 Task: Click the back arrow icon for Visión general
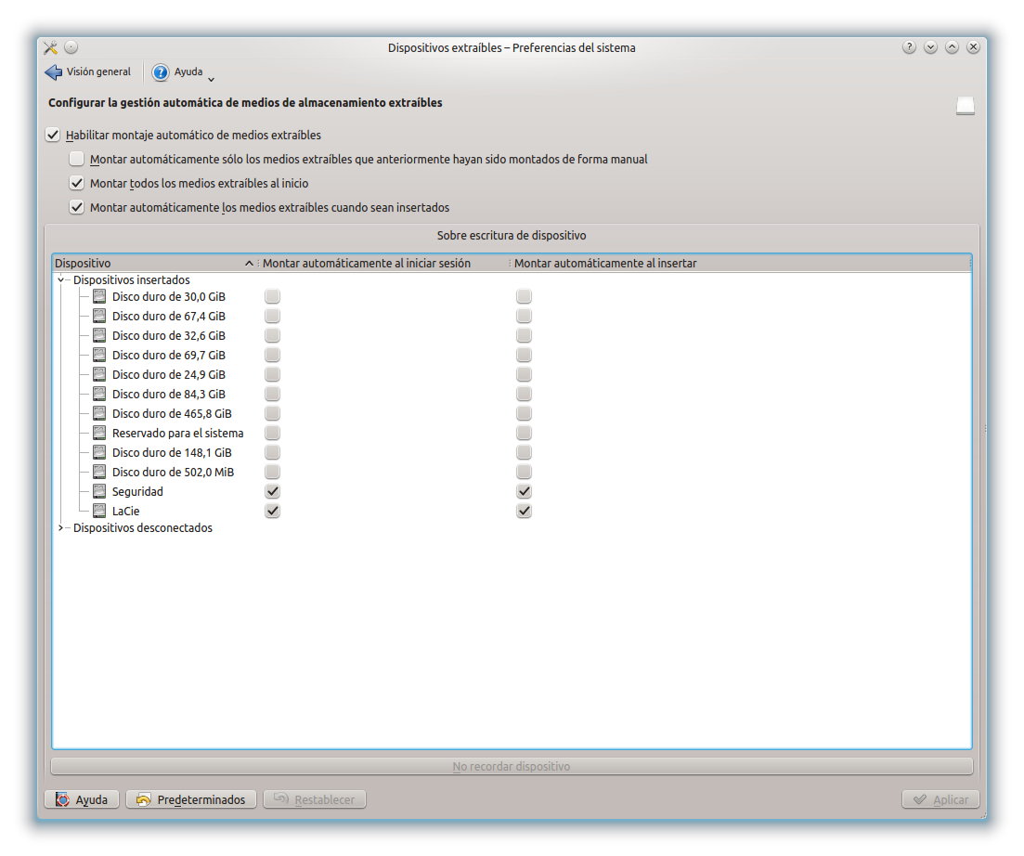(54, 72)
